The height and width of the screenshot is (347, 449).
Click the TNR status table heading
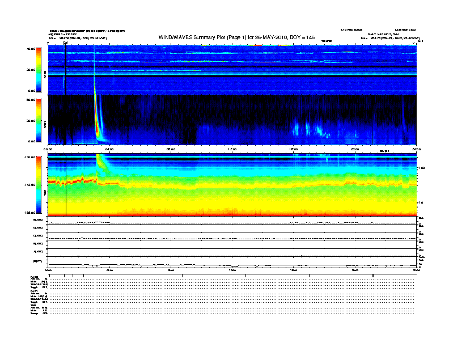point(33,305)
